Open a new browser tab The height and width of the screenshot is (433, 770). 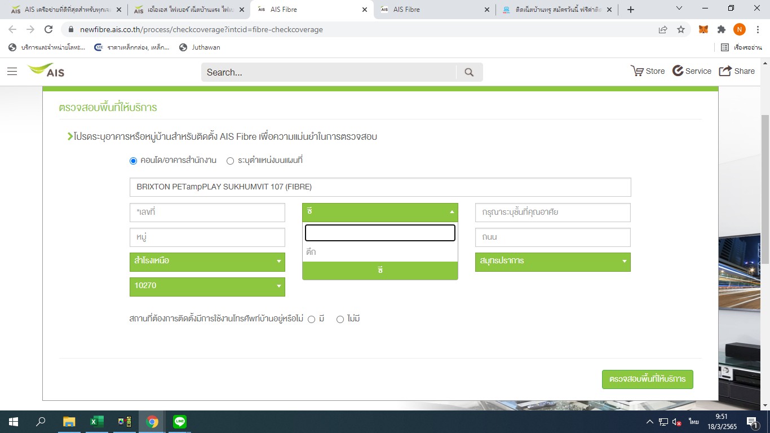(631, 10)
